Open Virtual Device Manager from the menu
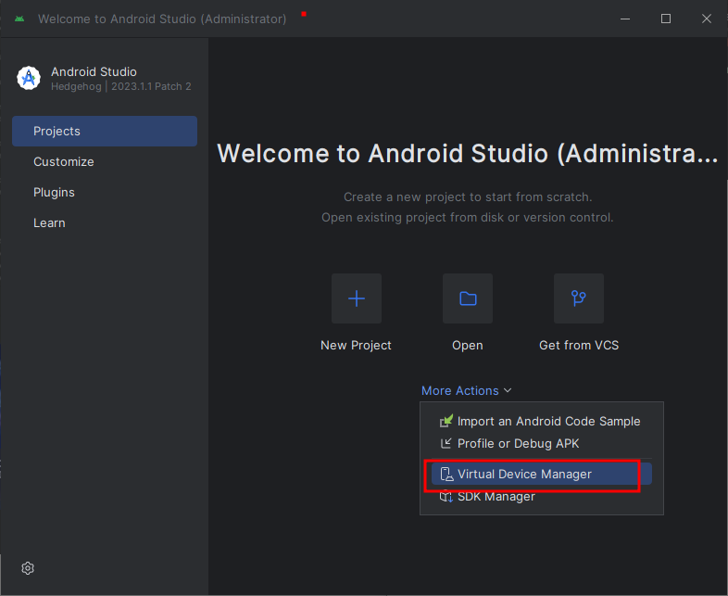Image resolution: width=728 pixels, height=596 pixels. click(x=541, y=474)
